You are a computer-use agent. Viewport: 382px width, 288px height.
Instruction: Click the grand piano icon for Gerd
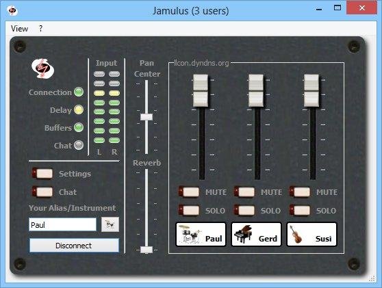pyautogui.click(x=243, y=234)
